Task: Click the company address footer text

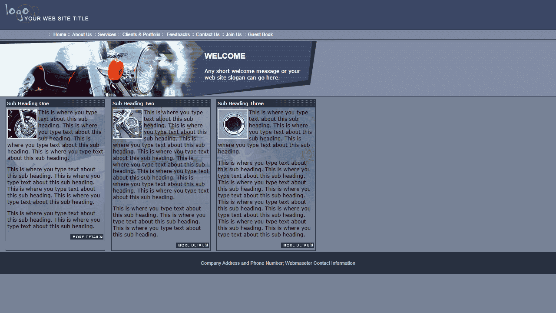Action: click(278, 263)
